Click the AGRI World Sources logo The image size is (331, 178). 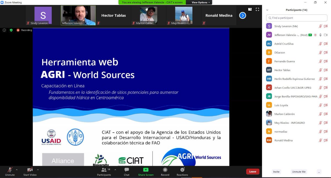(x=191, y=157)
